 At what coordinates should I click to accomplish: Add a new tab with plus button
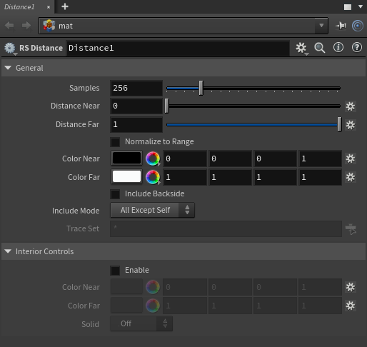[65, 6]
